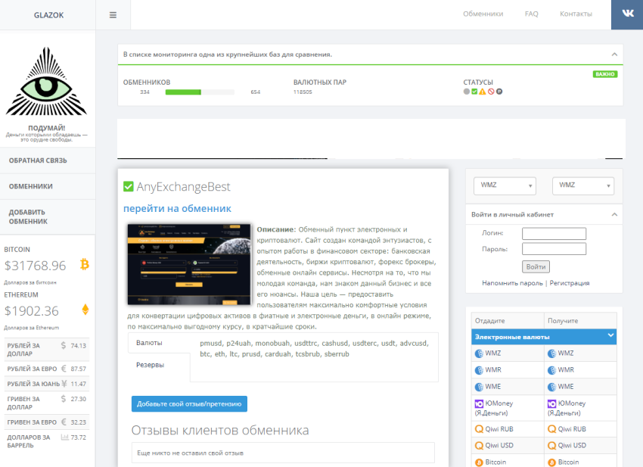Collapse the monitoring info panel chevron
Image resolution: width=643 pixels, height=467 pixels.
614,54
